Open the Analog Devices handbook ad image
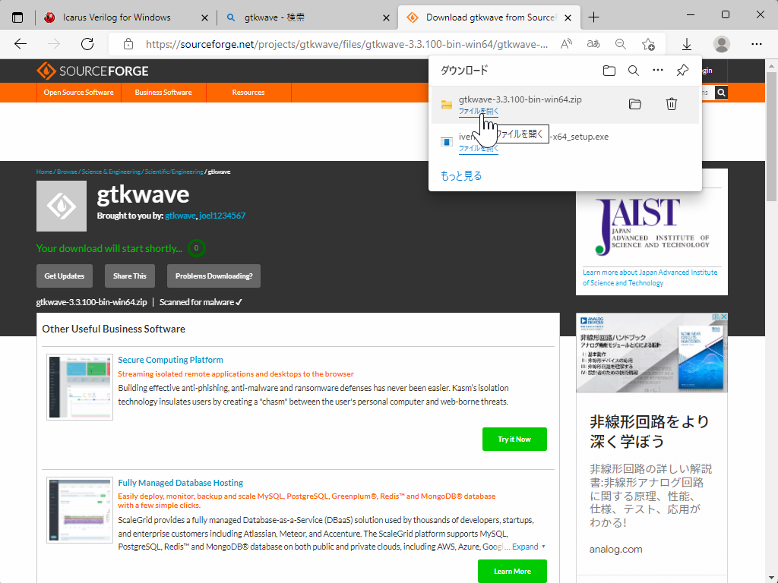The width and height of the screenshot is (778, 583). click(x=651, y=352)
